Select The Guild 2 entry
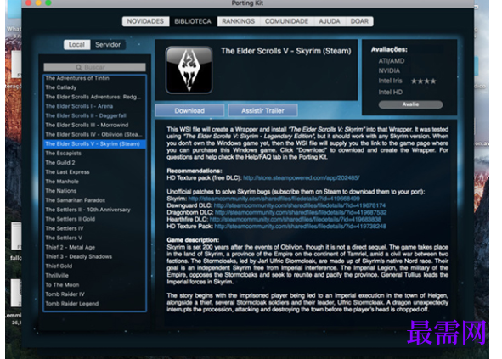This screenshot has height=359, width=502. [x=95, y=163]
